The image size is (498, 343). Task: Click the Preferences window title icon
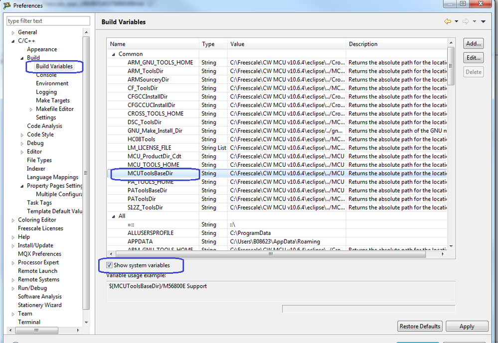click(7, 5)
